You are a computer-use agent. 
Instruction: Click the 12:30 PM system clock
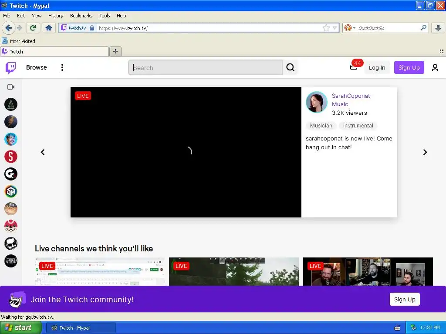point(430,328)
